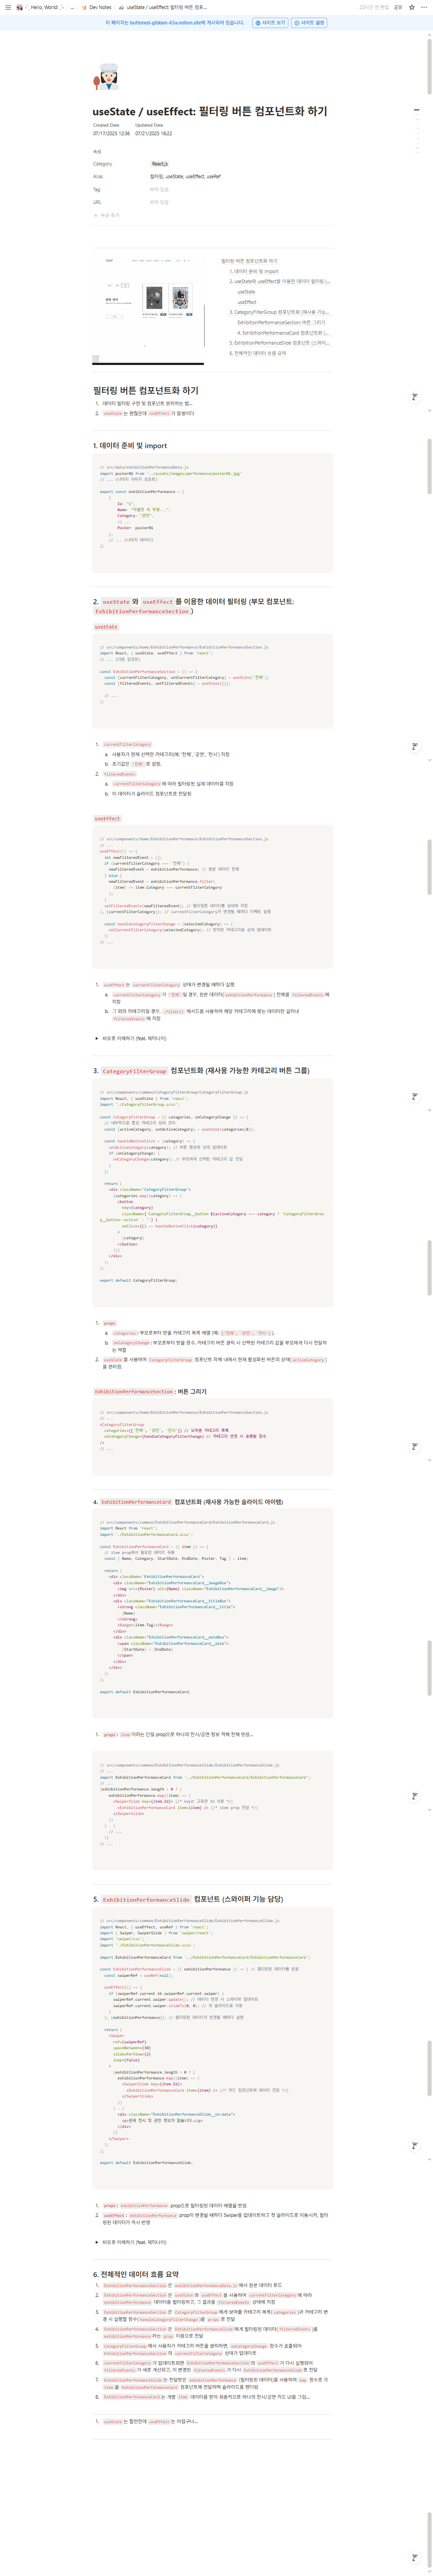Screen dimensions: 433x2576
Task: Open the Category property React.js tag
Action: tap(160, 164)
